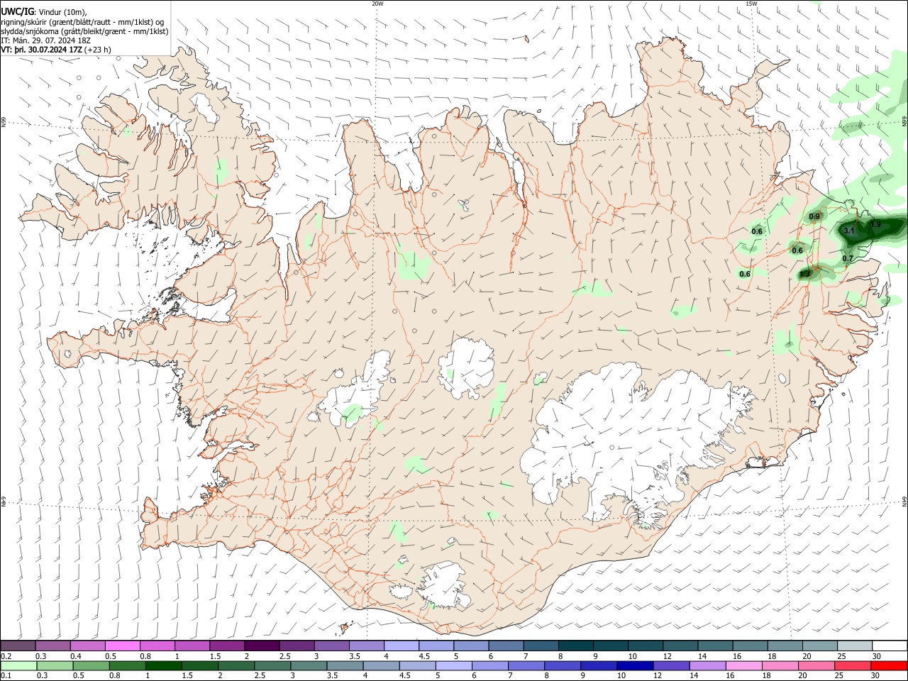Pick upper legend swatch between 20 and 25

tap(819, 646)
